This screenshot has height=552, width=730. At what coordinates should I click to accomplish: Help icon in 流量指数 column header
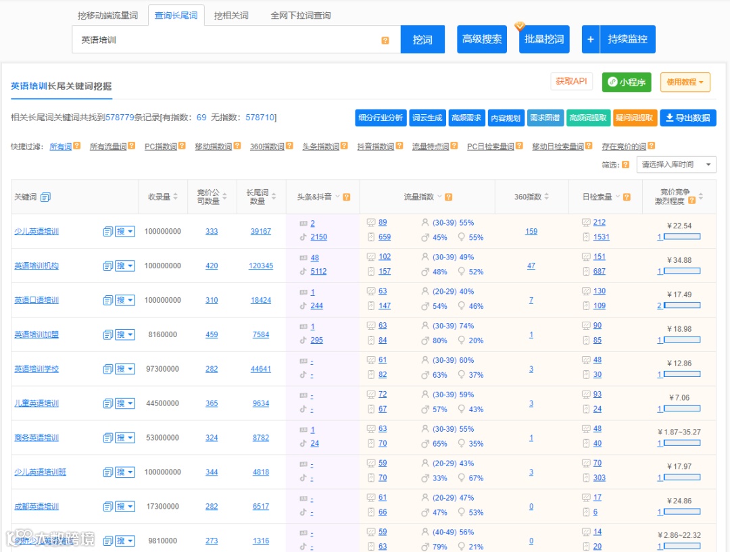click(x=448, y=197)
